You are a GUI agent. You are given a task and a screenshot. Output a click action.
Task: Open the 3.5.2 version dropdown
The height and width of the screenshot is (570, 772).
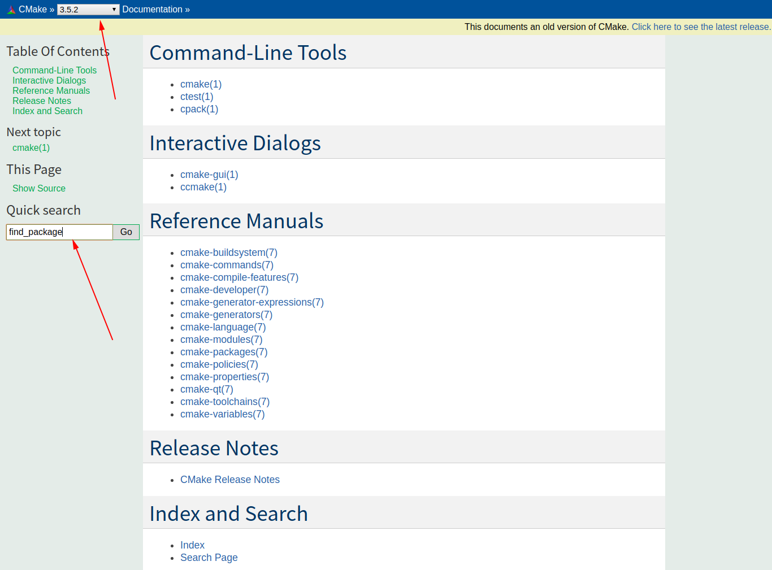click(x=88, y=10)
